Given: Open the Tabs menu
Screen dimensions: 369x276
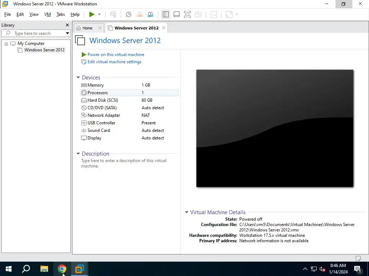Looking at the screenshot, I should coord(61,14).
